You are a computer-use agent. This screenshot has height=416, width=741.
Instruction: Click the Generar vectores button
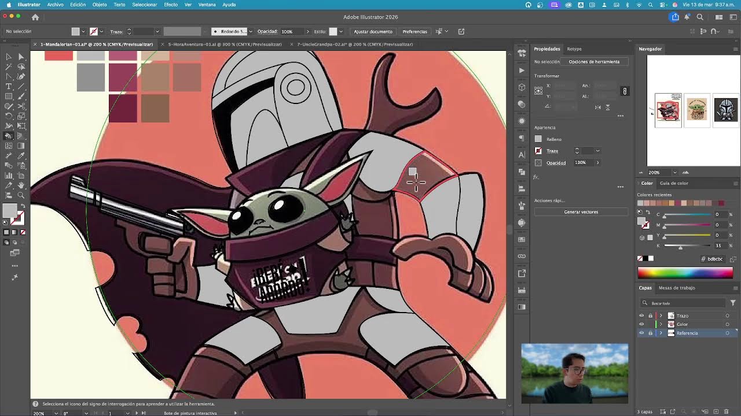[x=581, y=212]
